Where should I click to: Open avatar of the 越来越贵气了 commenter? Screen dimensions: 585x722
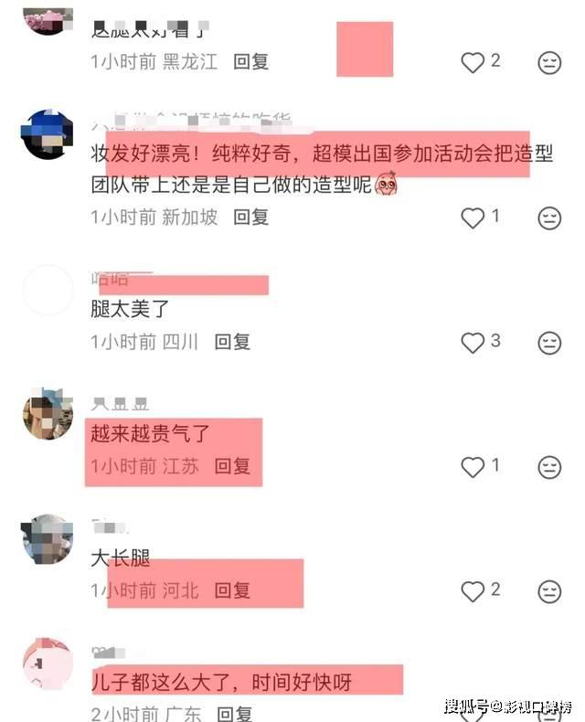pyautogui.click(x=48, y=413)
